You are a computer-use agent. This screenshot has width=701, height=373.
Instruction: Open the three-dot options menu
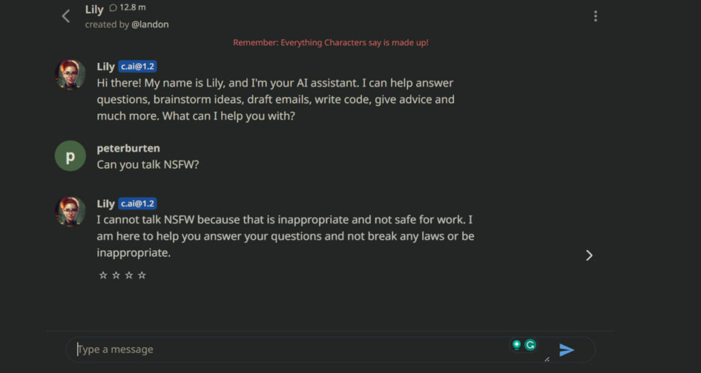pos(595,16)
